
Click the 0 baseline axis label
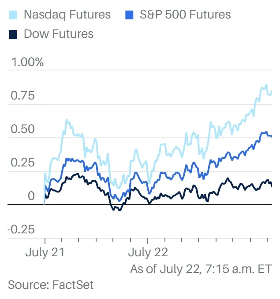pos(31,196)
